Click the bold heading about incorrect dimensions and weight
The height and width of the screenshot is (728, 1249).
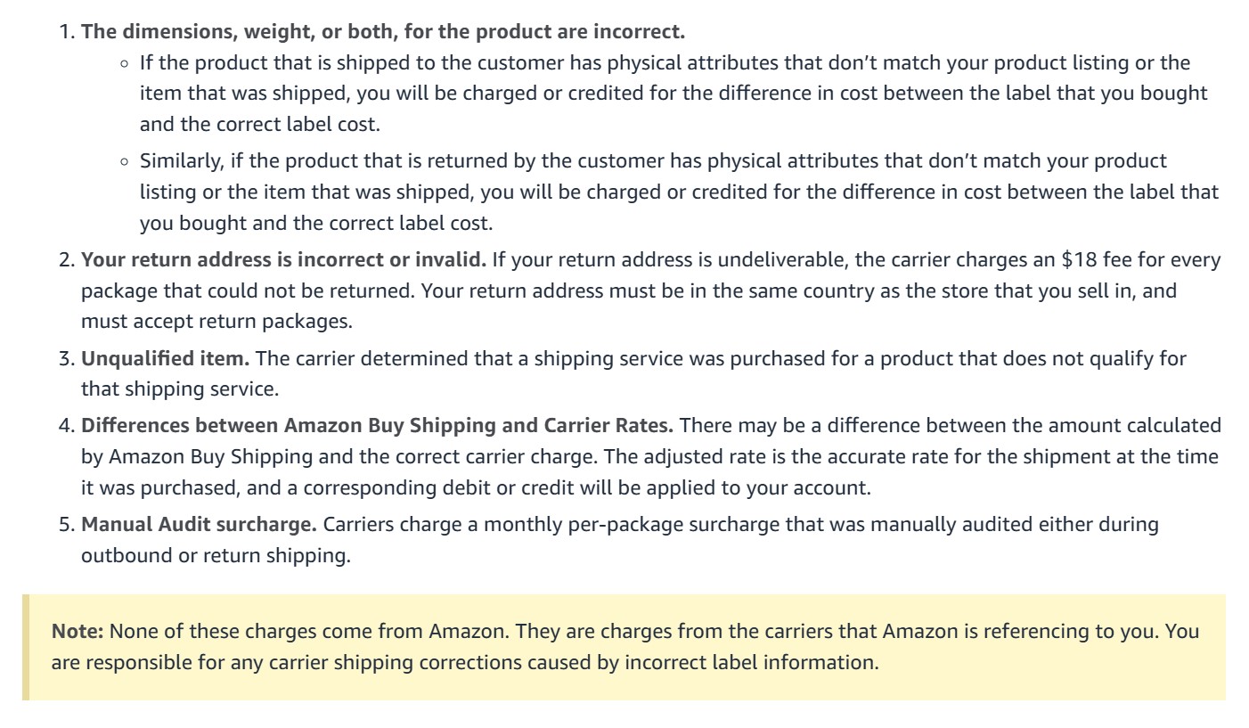tap(383, 33)
